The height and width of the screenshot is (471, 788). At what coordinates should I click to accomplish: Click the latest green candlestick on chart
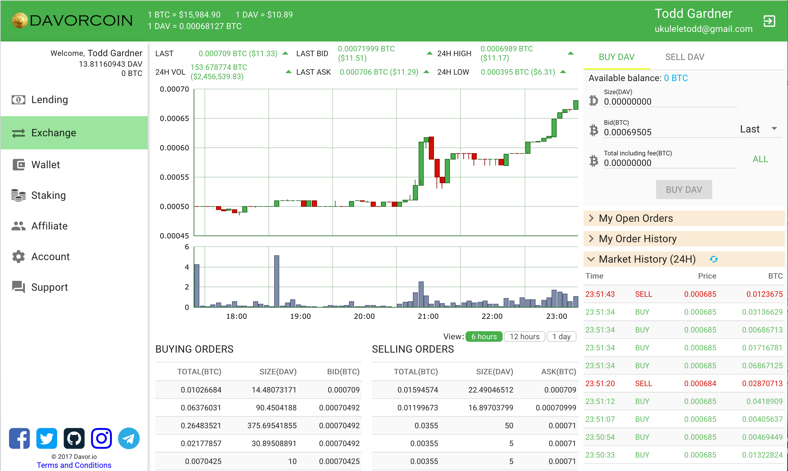(576, 105)
